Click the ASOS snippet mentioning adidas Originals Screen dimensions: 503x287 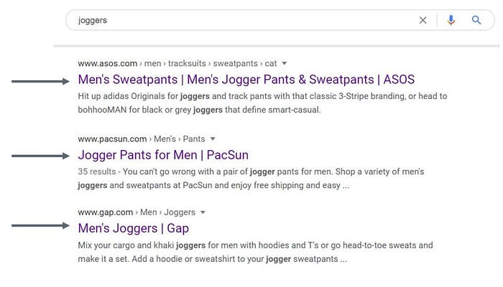[x=262, y=103]
